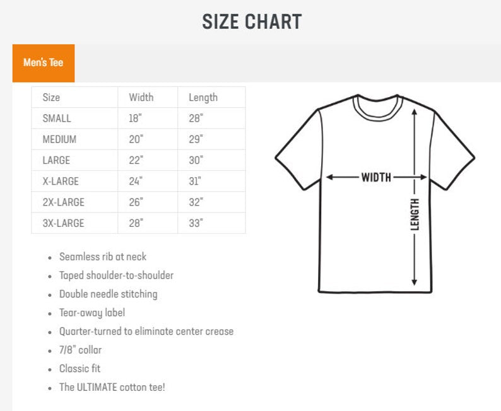Click the WIDTH label on the shirt
Image resolution: width=501 pixels, height=411 pixels.
point(376,177)
